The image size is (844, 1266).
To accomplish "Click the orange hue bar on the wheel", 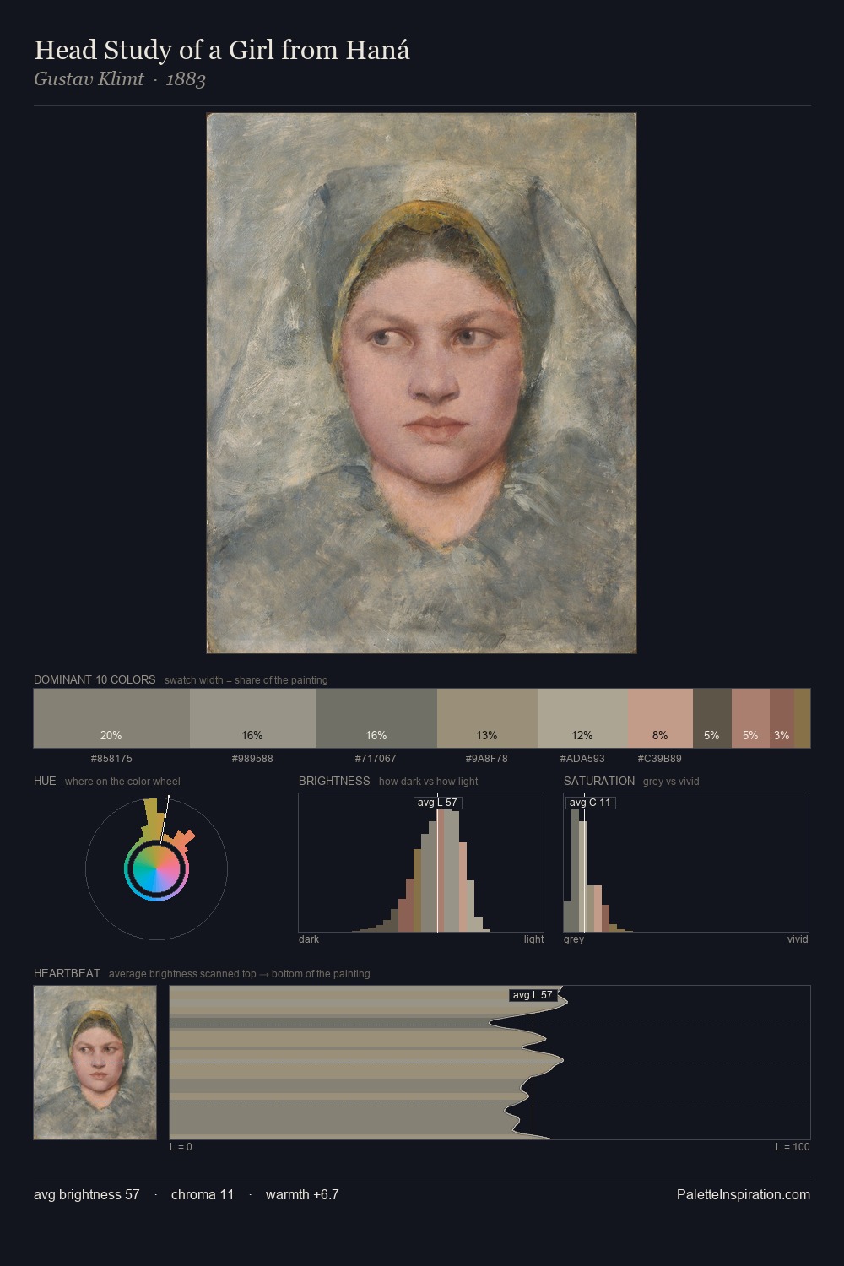I will [x=185, y=839].
